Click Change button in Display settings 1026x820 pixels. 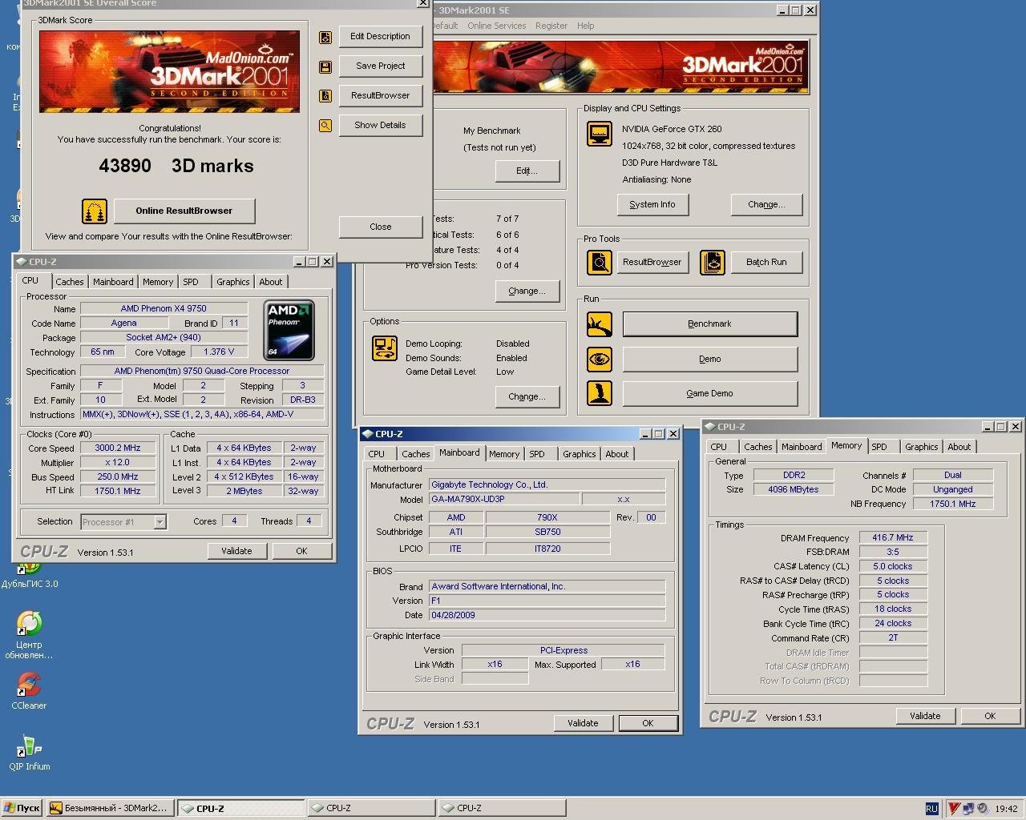[x=766, y=204]
